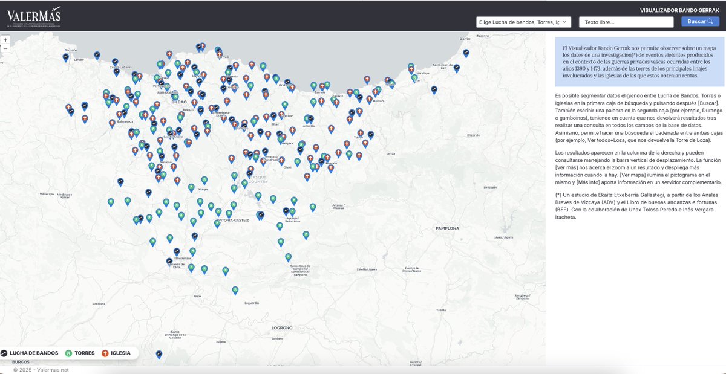Open the Valermas.net footer link
This screenshot has height=374, width=726.
[53, 370]
